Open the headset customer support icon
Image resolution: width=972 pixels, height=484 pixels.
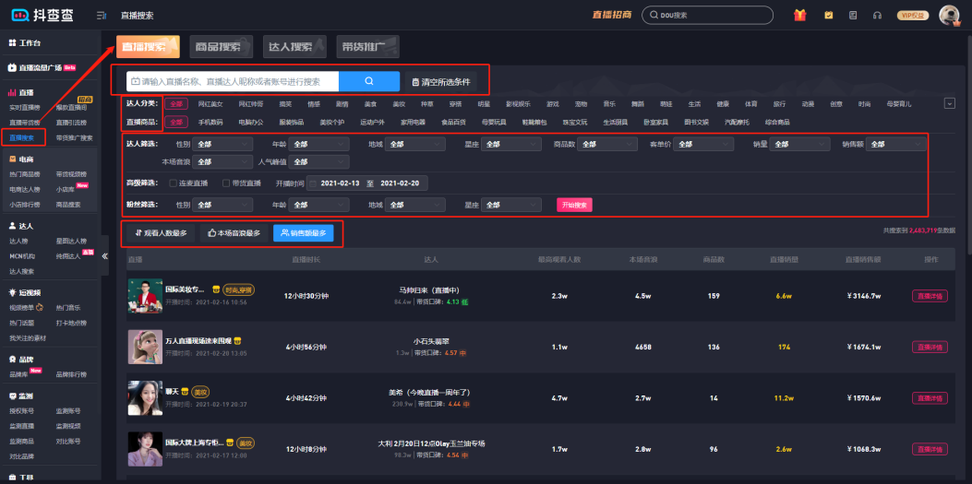[876, 15]
